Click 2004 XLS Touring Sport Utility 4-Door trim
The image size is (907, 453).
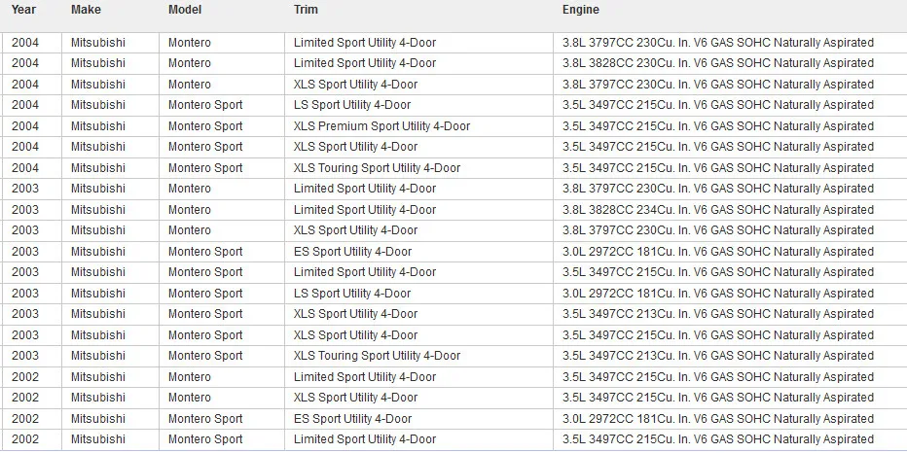378,168
